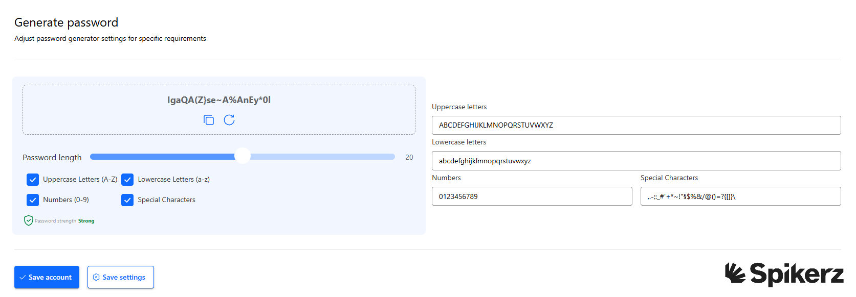
Task: Click the Lowercase letters field label
Action: point(459,142)
